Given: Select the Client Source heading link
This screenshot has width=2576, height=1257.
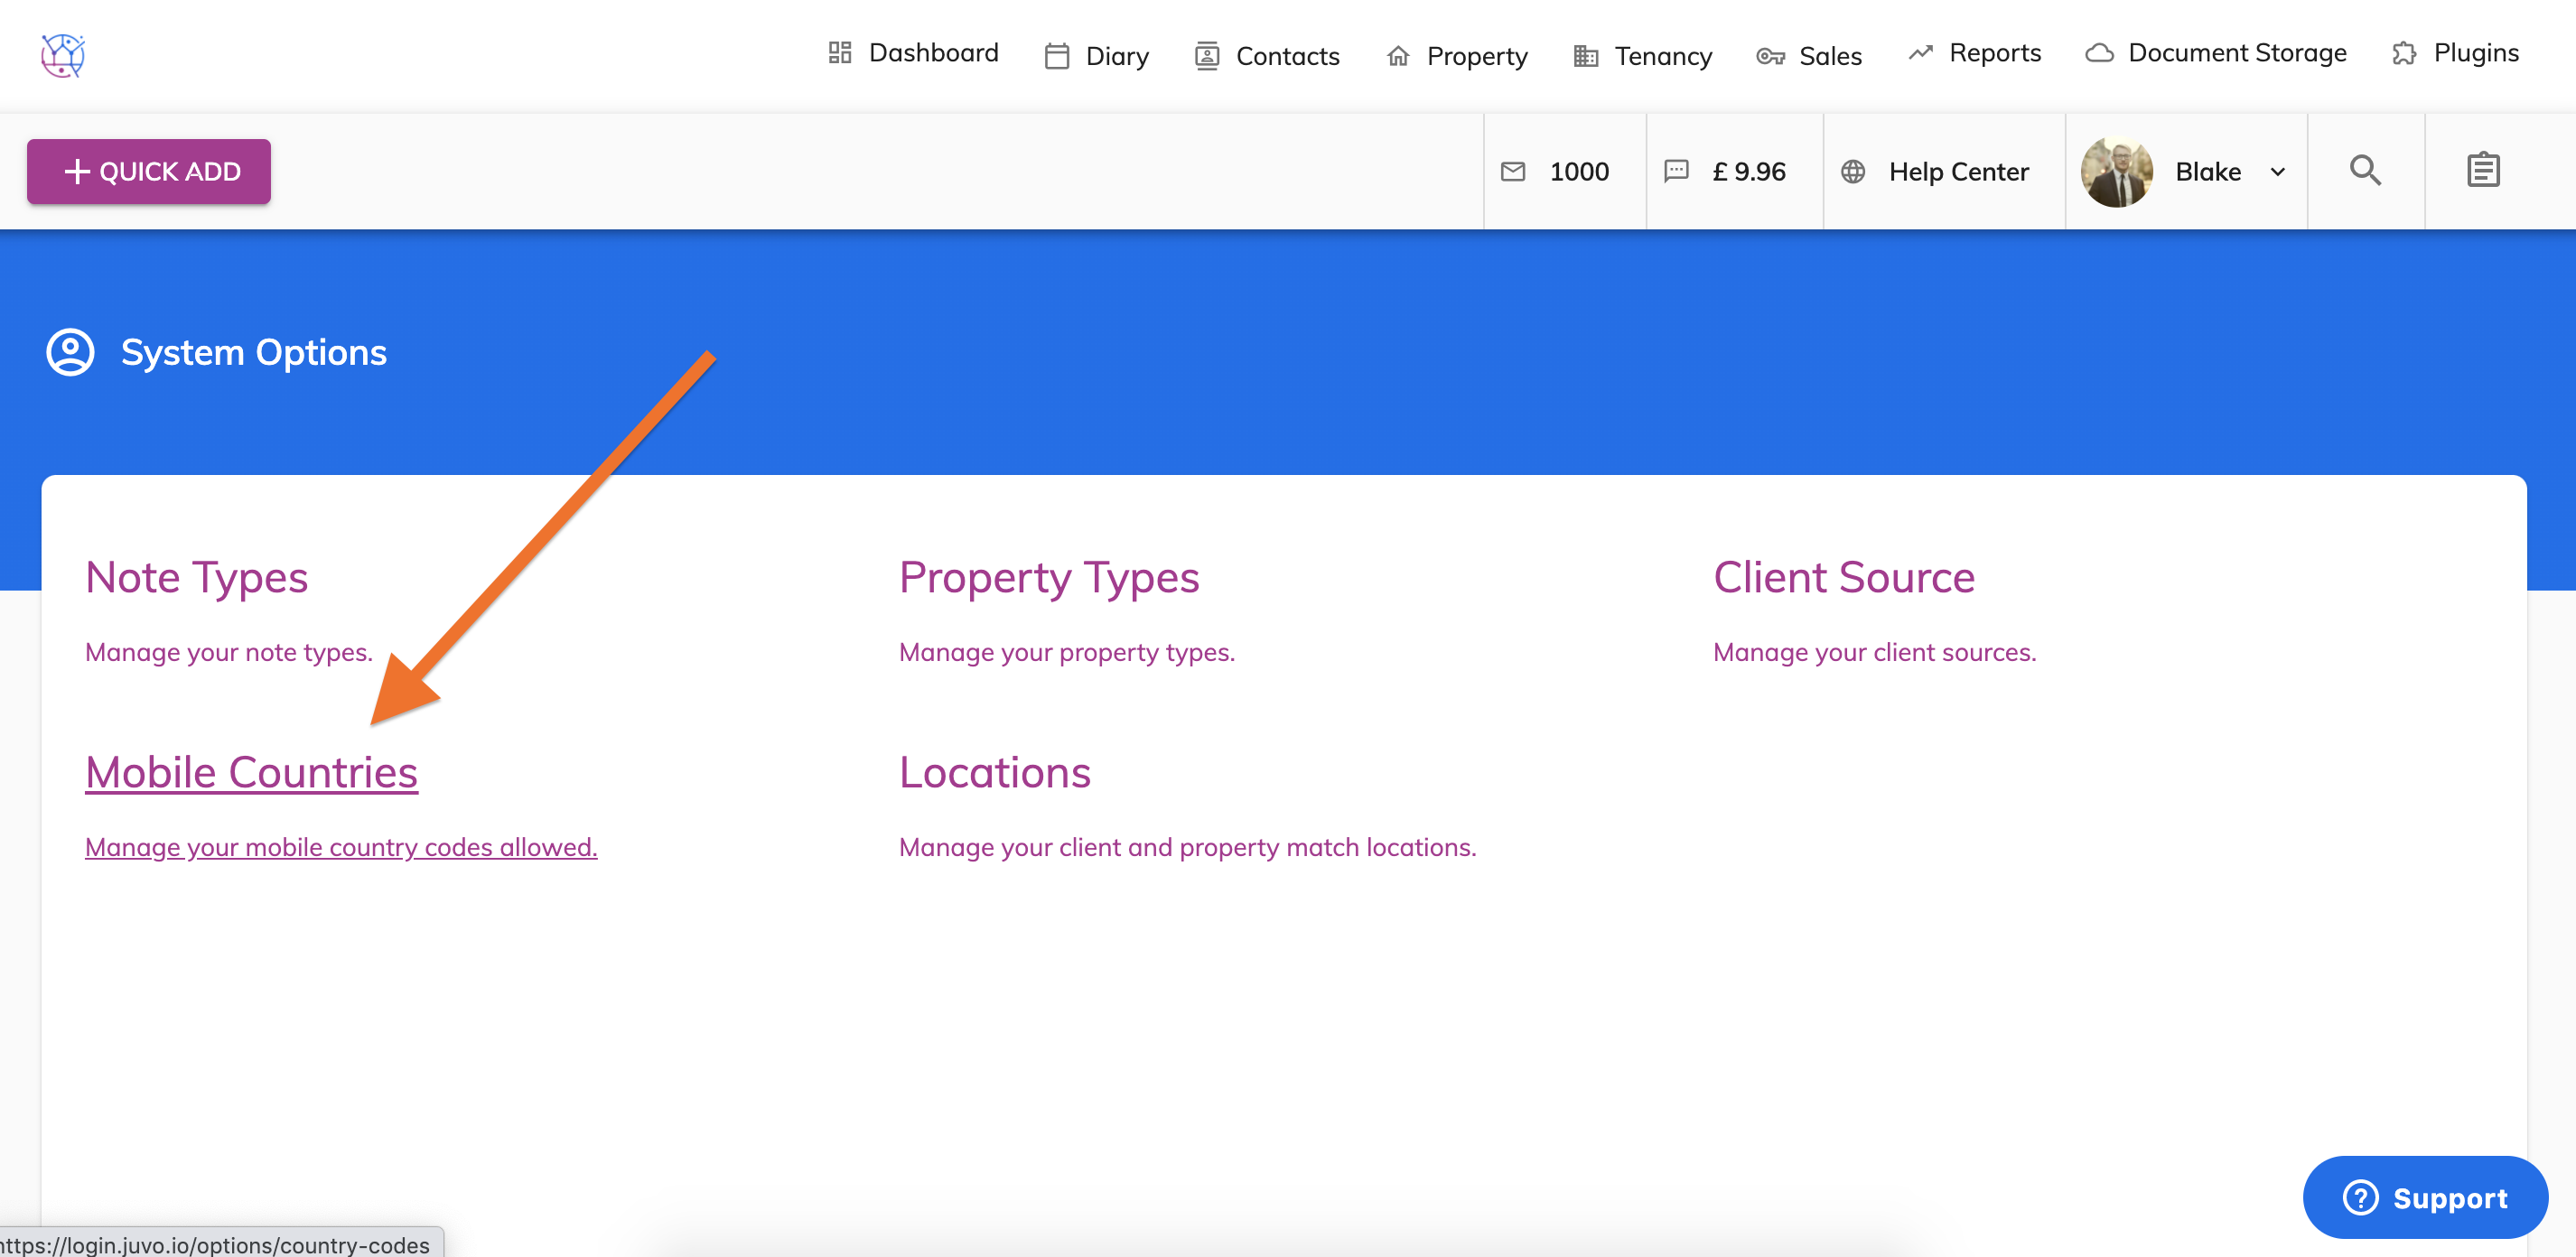Looking at the screenshot, I should [x=1843, y=577].
